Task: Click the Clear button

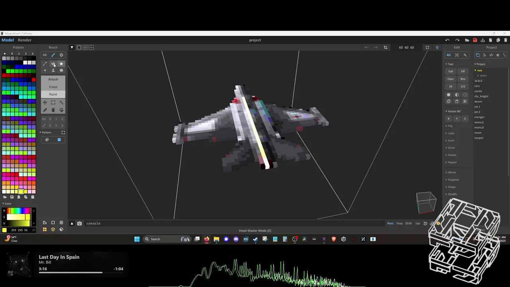Action: click(451, 79)
